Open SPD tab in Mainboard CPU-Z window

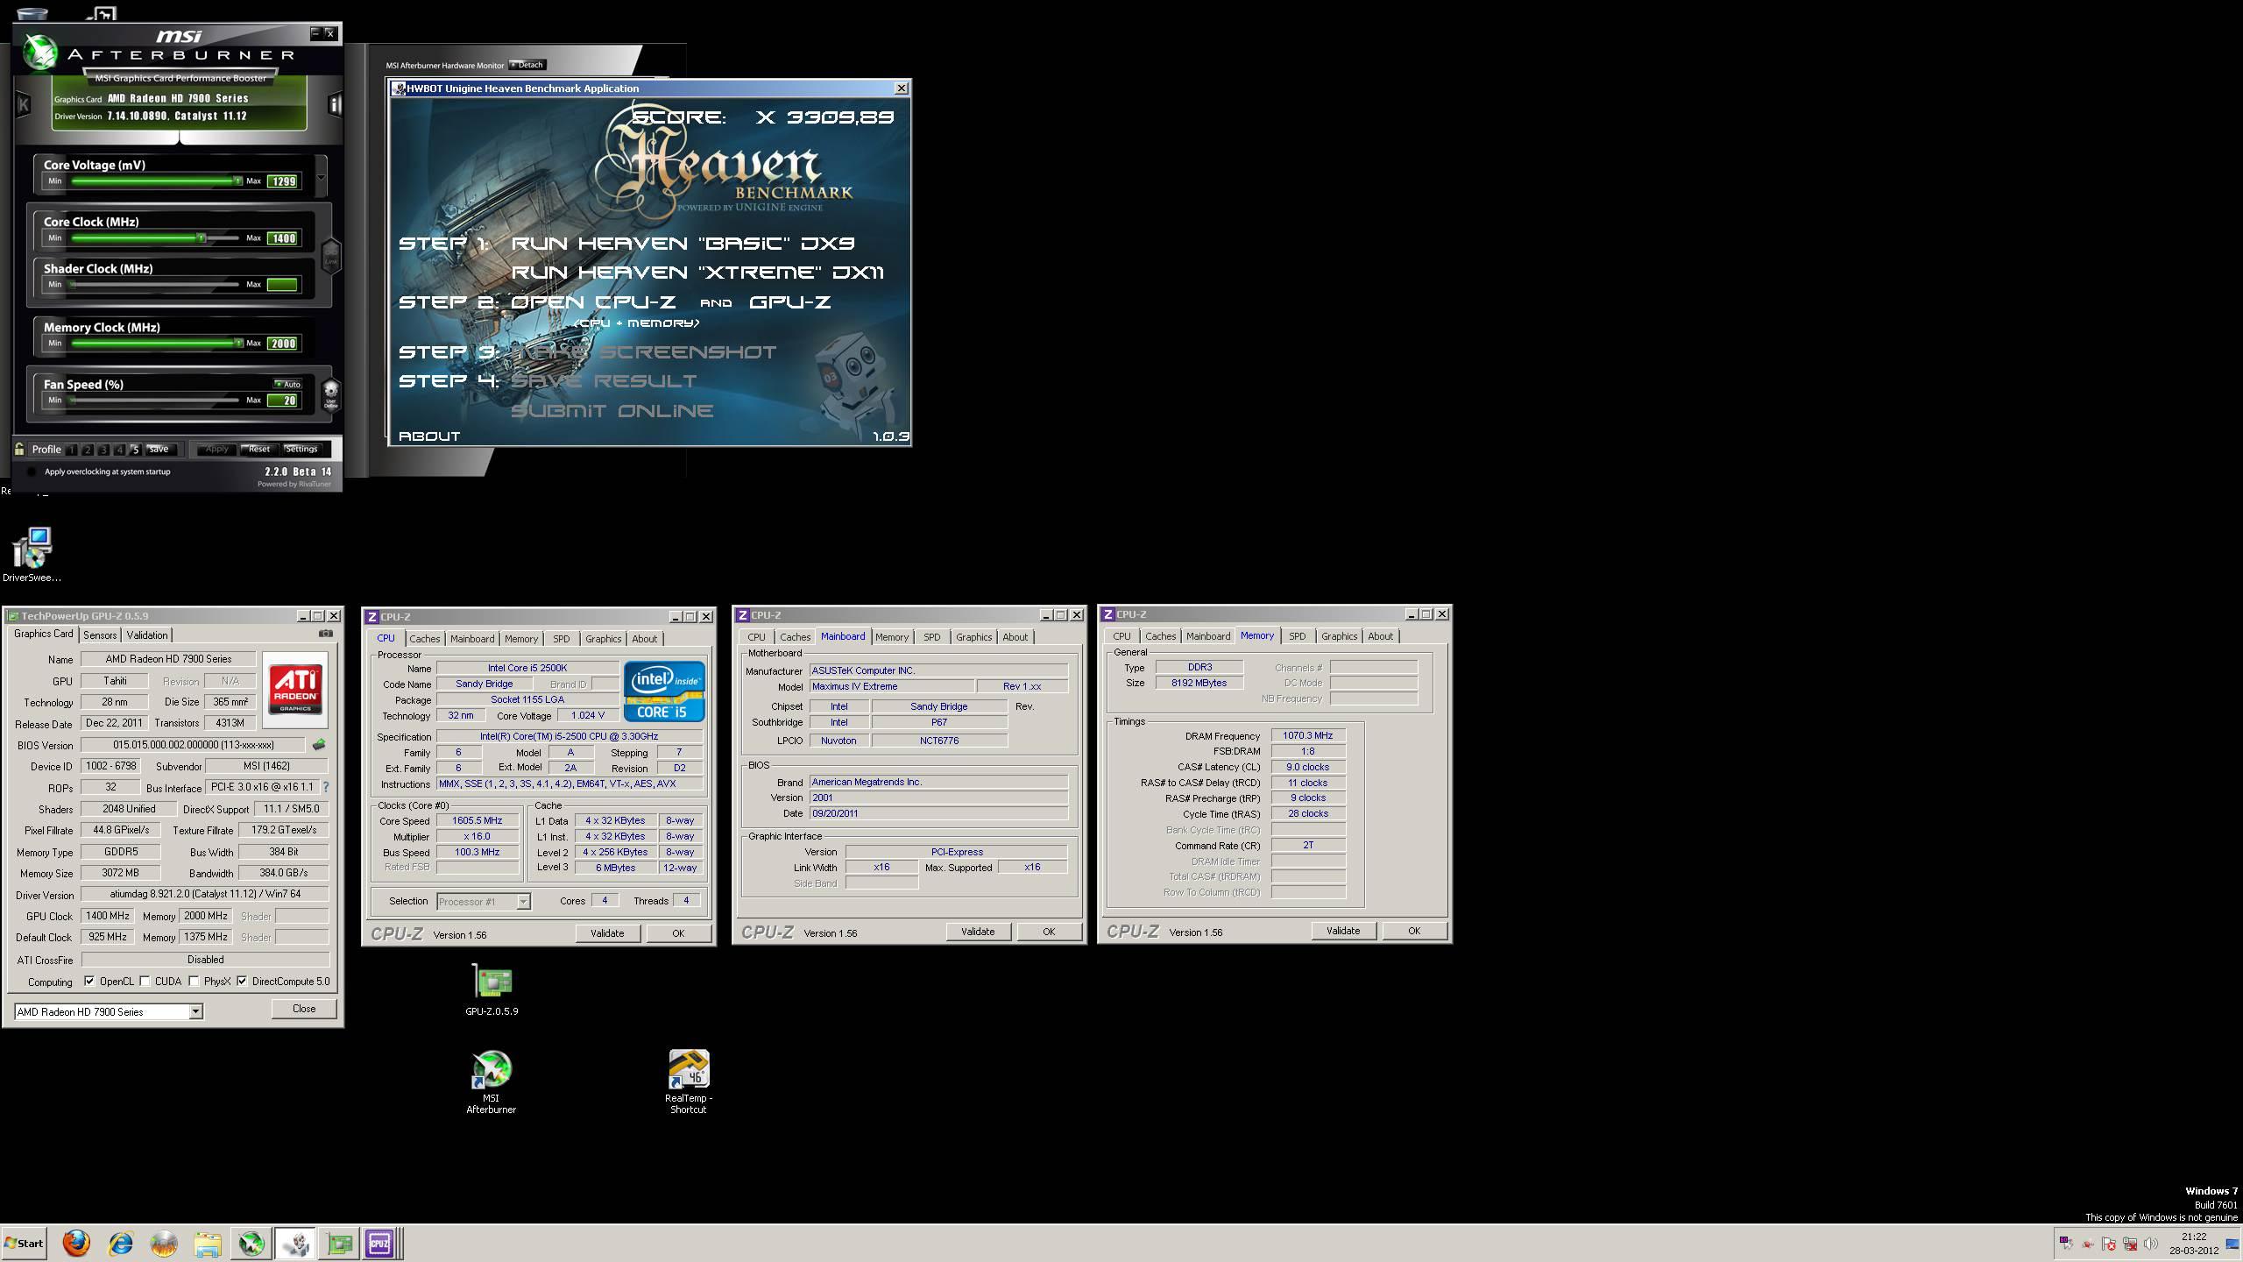932,637
